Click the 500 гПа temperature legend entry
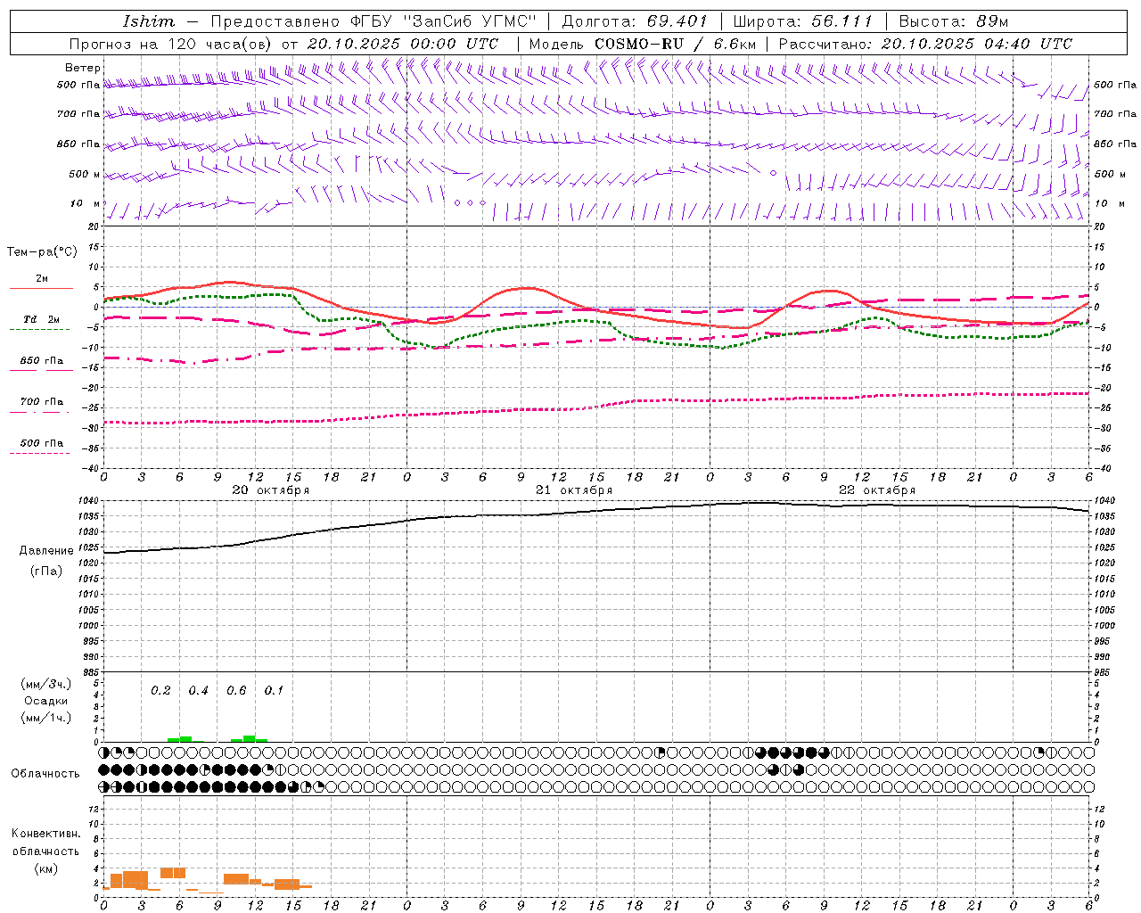 point(42,443)
